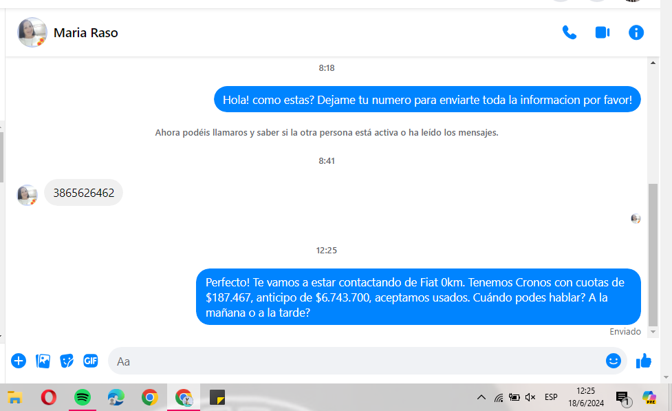Click the phone number 3865626462 message
The image size is (672, 411).
click(84, 193)
